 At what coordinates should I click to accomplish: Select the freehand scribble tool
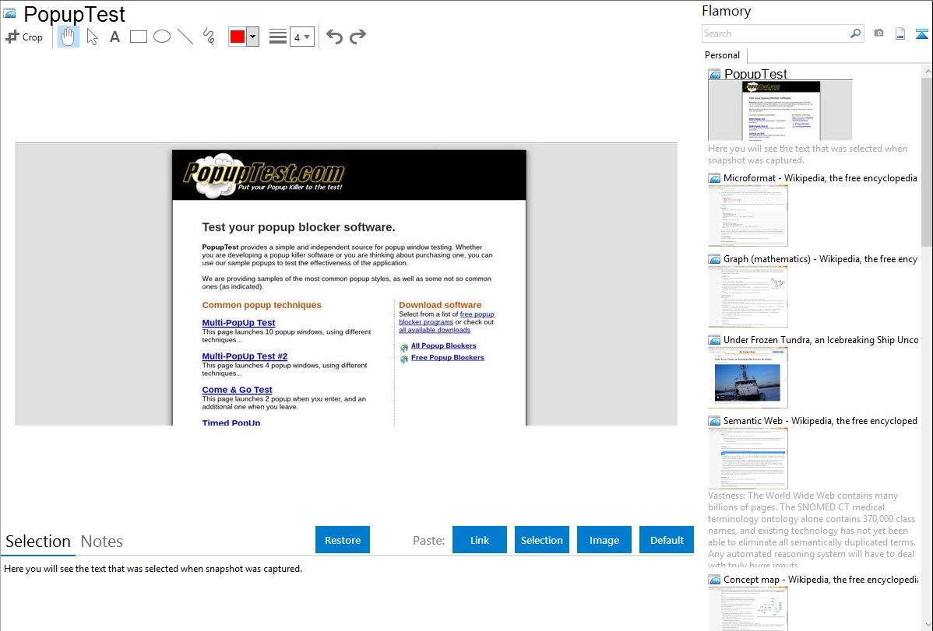(209, 37)
